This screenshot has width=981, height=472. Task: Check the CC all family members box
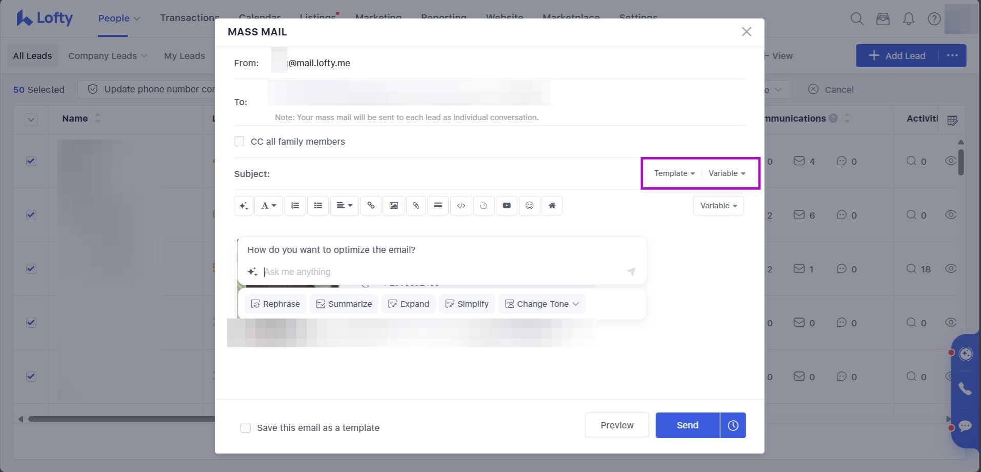coord(239,141)
